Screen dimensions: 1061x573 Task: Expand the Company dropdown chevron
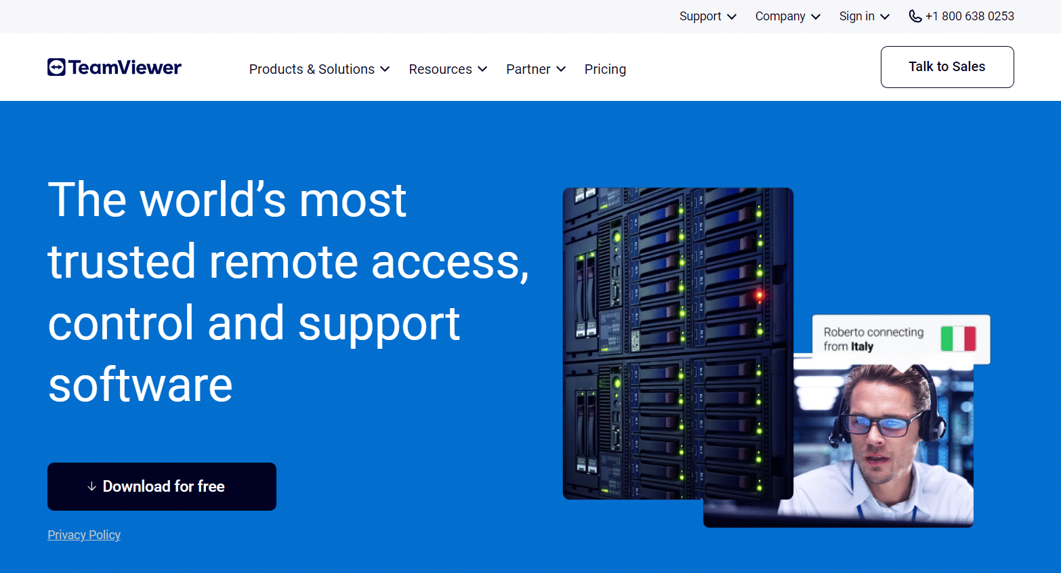pyautogui.click(x=816, y=17)
